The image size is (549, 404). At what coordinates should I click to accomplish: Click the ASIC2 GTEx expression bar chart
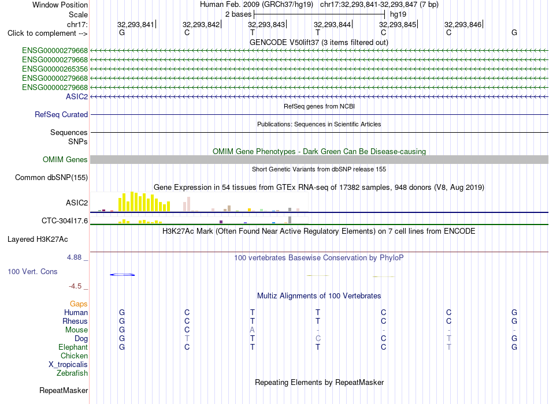[199, 202]
